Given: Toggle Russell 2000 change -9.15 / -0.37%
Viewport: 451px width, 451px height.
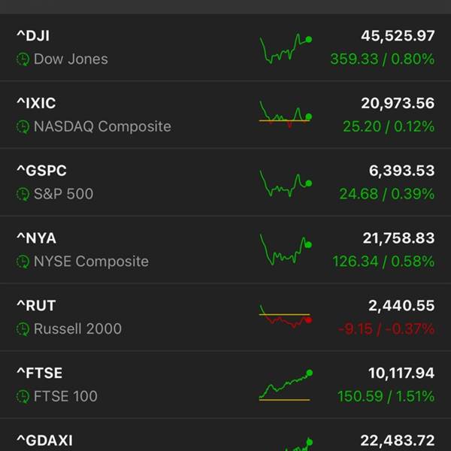Looking at the screenshot, I should click(386, 328).
